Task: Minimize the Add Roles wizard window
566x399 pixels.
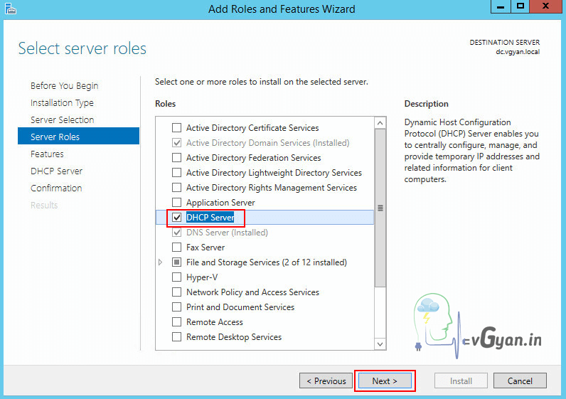Action: [501, 6]
